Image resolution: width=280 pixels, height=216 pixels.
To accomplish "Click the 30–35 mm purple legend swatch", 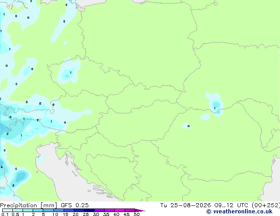I will pyautogui.click(x=99, y=210).
